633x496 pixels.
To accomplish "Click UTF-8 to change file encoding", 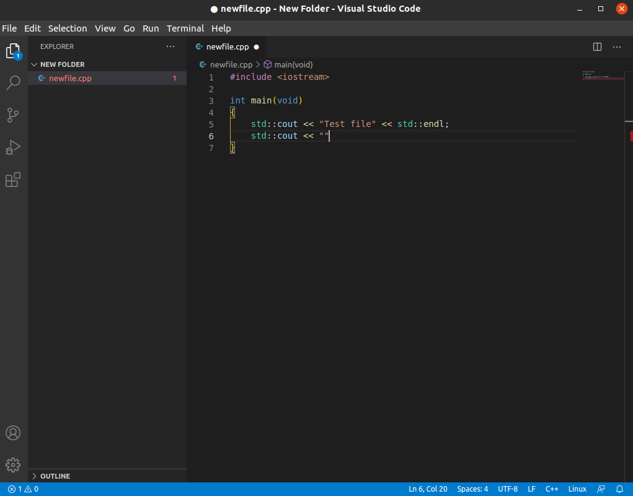I will 508,489.
